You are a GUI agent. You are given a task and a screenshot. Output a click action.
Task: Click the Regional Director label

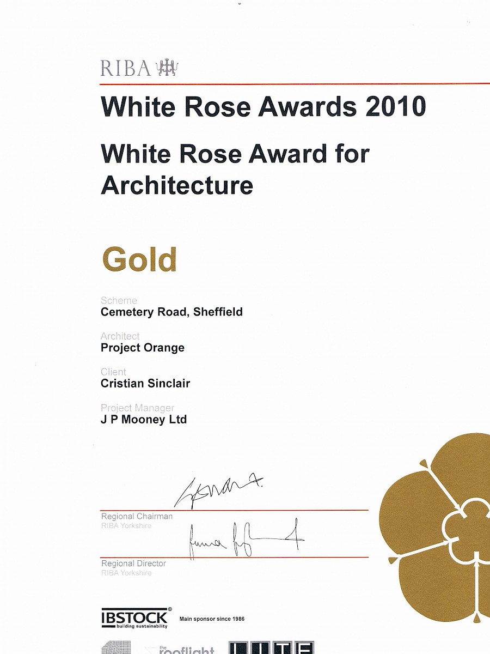[x=133, y=564]
